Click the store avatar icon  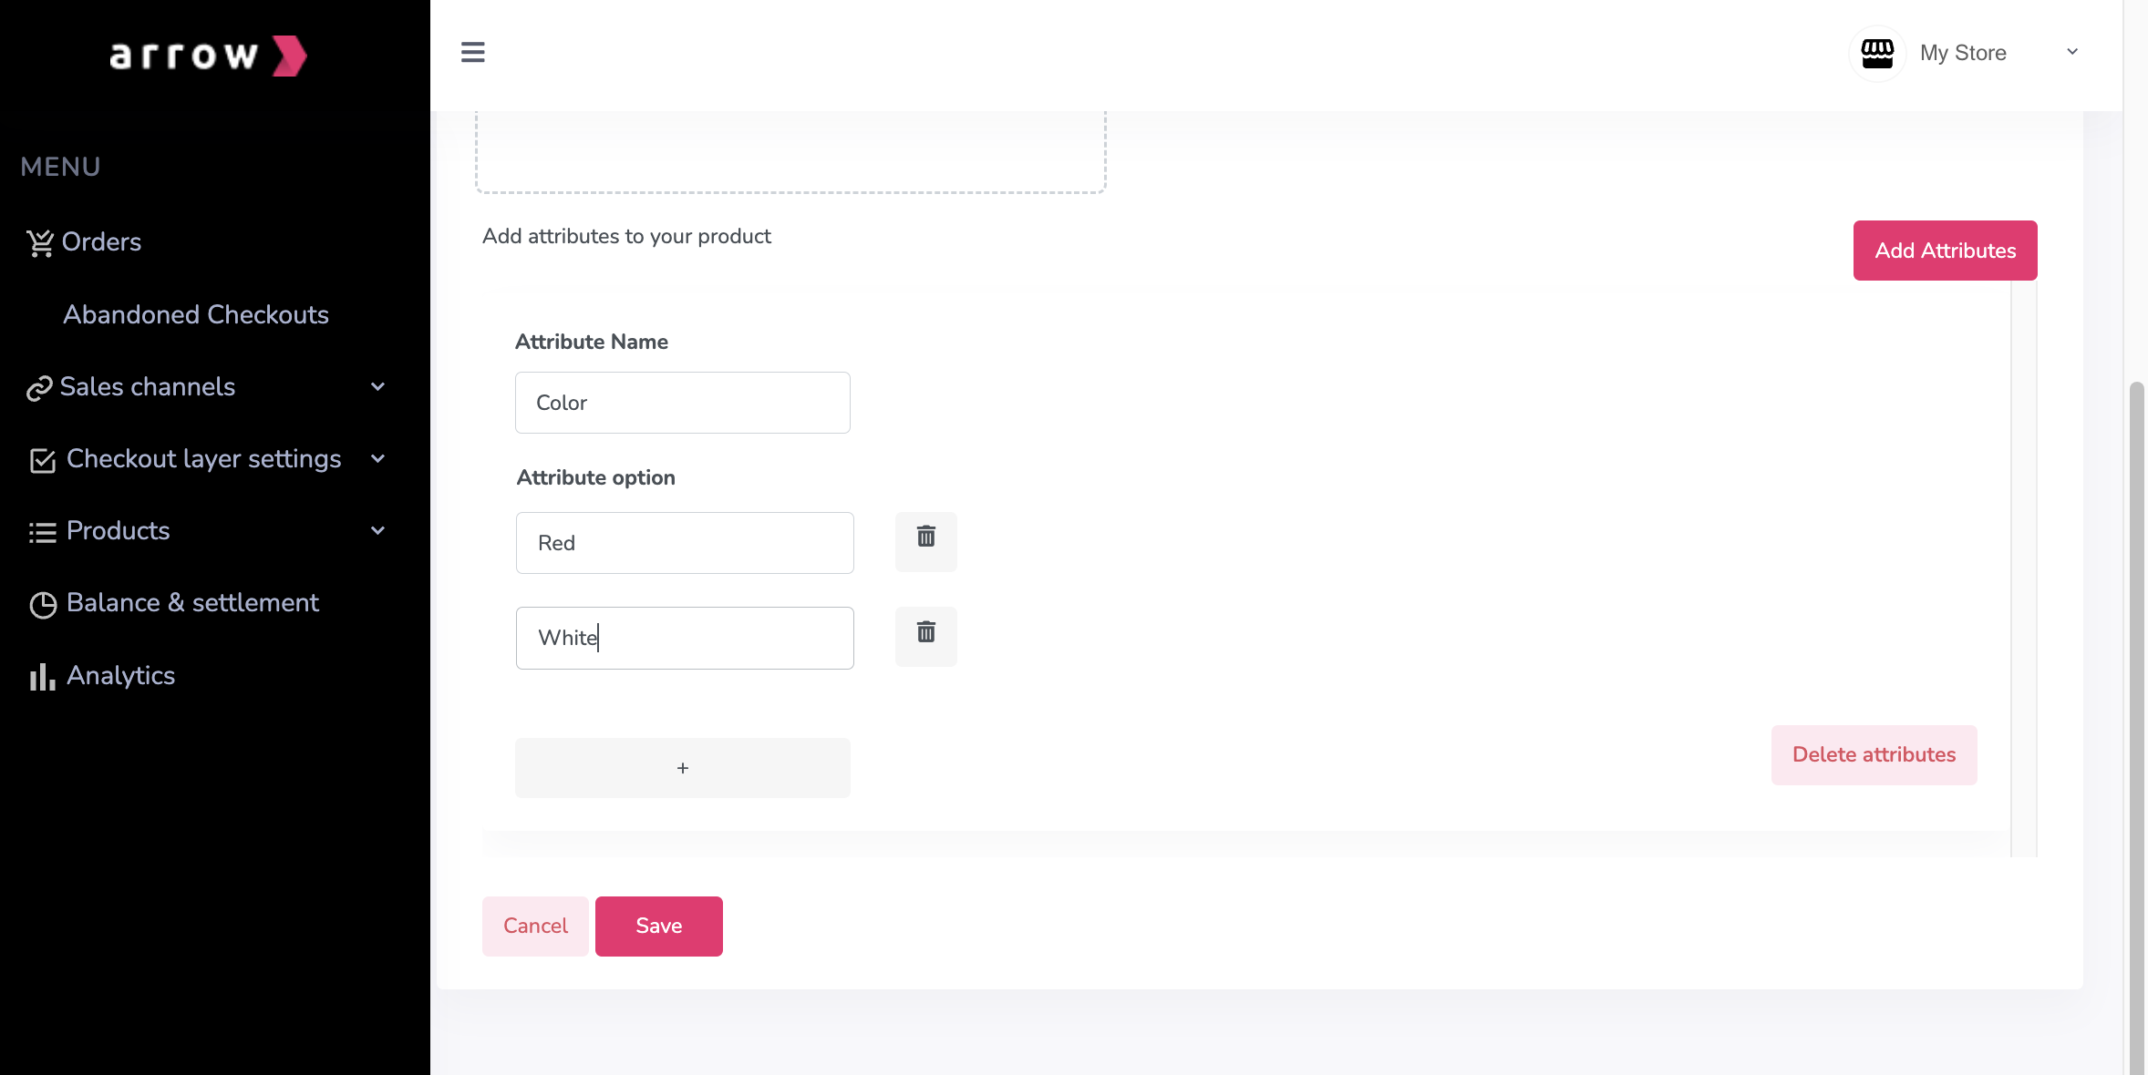tap(1876, 54)
